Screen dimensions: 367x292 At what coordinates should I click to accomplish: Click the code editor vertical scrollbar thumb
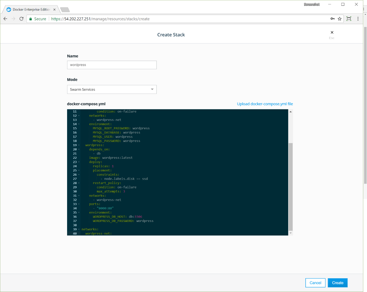[290, 187]
